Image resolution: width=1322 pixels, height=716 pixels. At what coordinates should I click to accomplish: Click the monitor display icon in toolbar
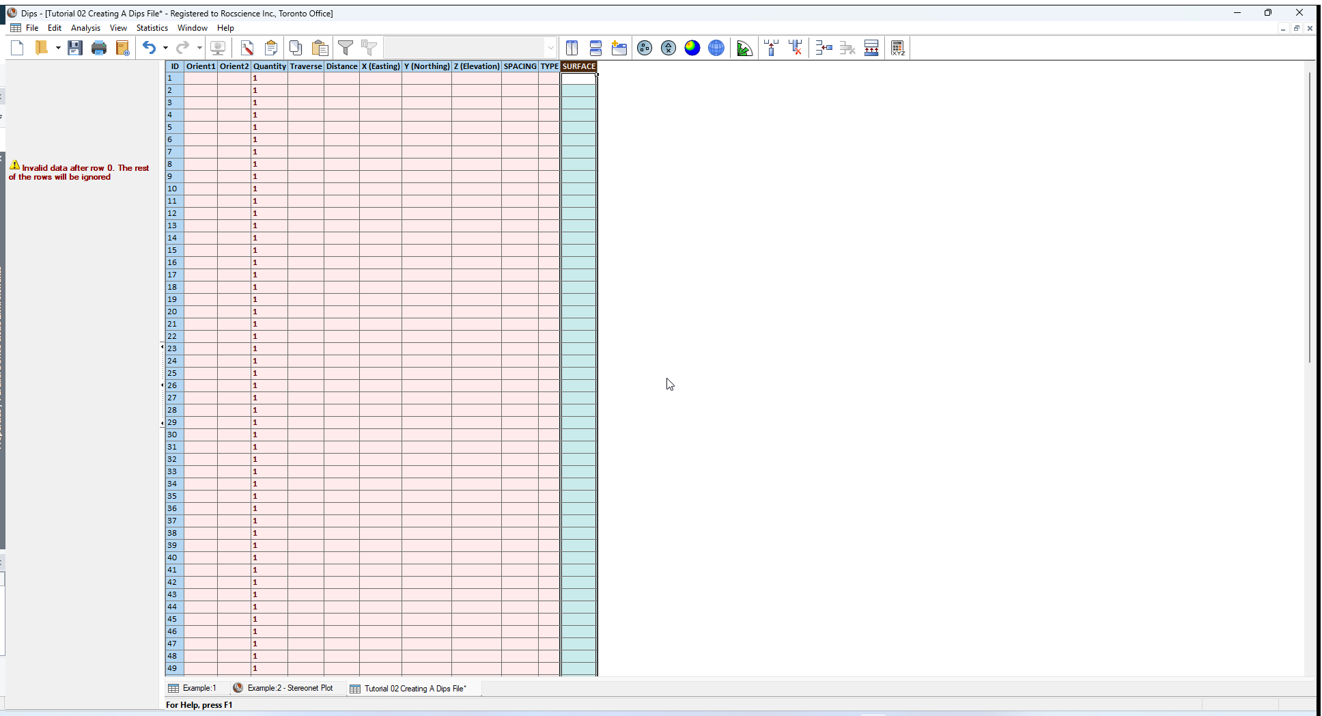pyautogui.click(x=218, y=48)
